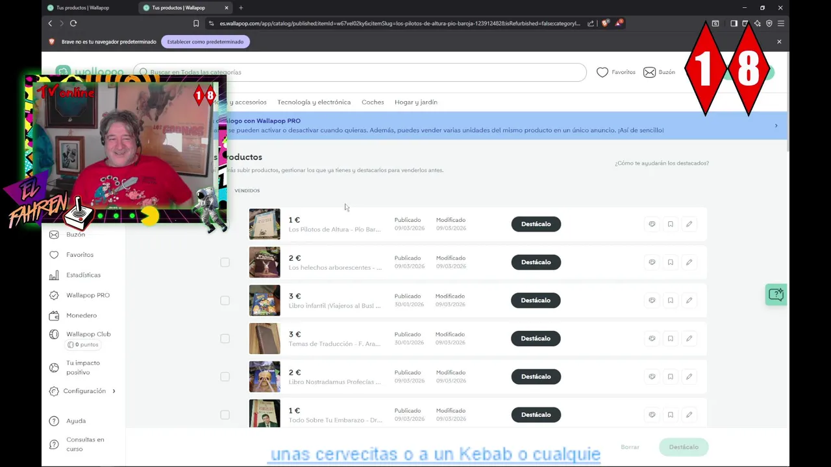The image size is (831, 467).
Task: Expand the Configuración sidebar chevron
Action: (114, 391)
